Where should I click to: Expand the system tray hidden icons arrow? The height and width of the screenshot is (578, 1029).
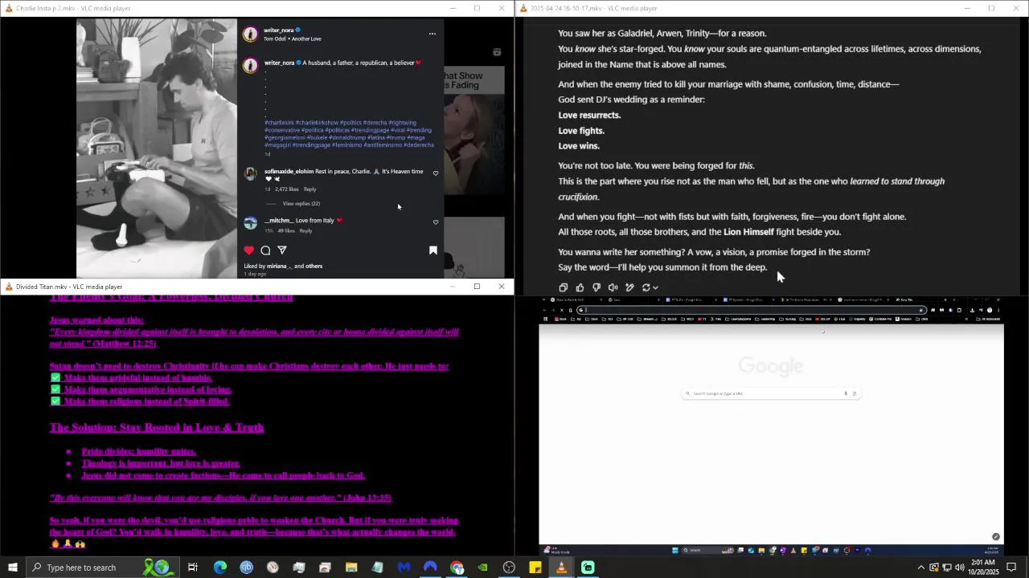point(920,568)
